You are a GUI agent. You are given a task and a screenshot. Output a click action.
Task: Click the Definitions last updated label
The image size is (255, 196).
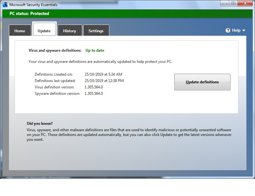(x=55, y=81)
